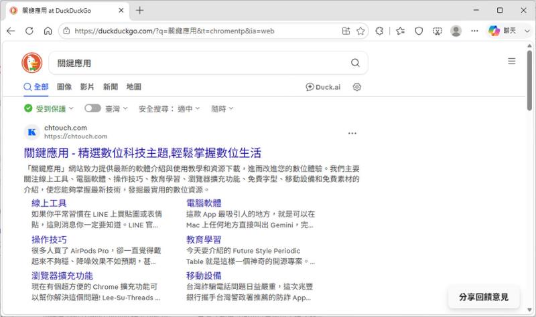The height and width of the screenshot is (317, 536).
Task: Select the 全部 results tab
Action: [36, 87]
